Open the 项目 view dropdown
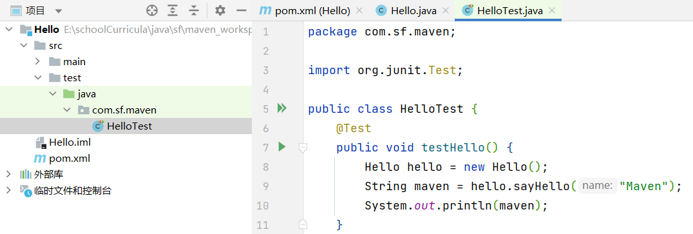Image resolution: width=693 pixels, height=234 pixels. click(59, 11)
